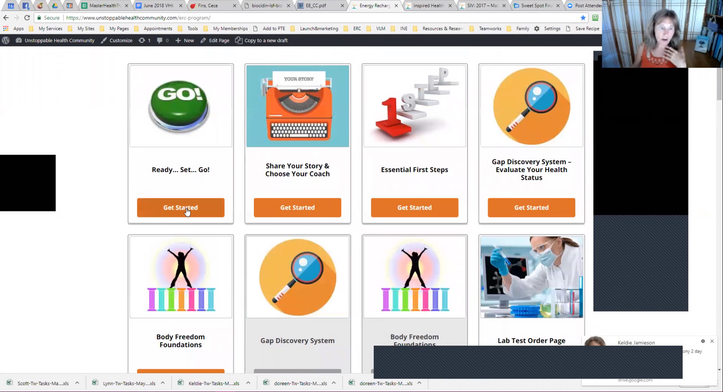The width and height of the screenshot is (723, 392).
Task: Choose Edit Page in the admin bar
Action: [x=215, y=40]
